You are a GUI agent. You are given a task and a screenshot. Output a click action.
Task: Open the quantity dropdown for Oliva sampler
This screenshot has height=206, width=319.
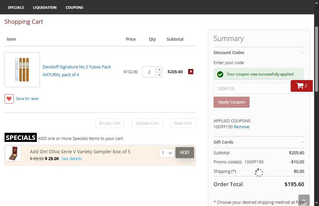coord(167,153)
